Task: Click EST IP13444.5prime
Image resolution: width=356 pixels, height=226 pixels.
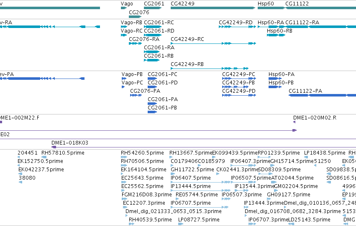Action: point(191,186)
